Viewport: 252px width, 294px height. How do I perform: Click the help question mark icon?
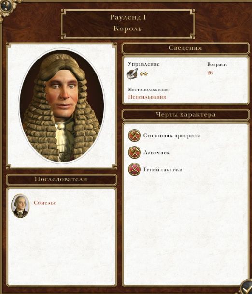tap(6, 6)
